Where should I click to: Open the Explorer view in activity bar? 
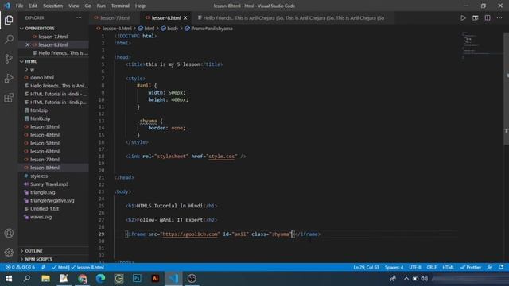tap(9, 20)
